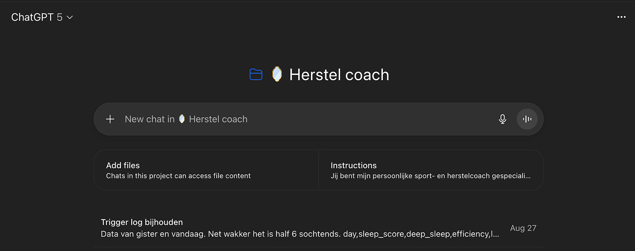
Task: Open the Add files card
Action: [206, 170]
